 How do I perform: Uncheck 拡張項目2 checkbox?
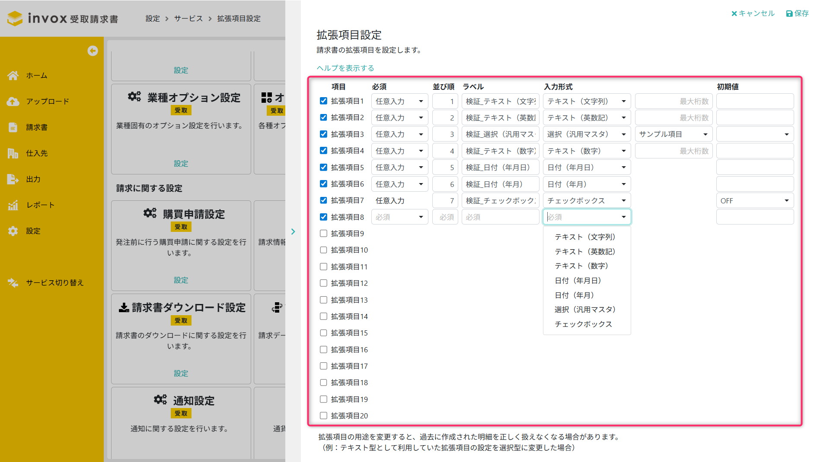(x=323, y=117)
